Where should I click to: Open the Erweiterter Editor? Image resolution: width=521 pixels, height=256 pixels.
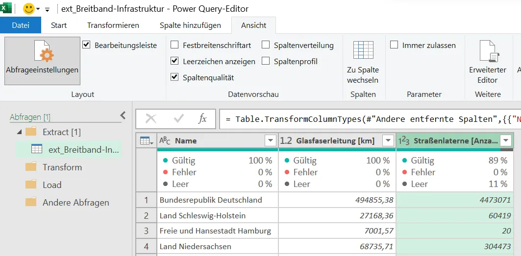click(488, 62)
